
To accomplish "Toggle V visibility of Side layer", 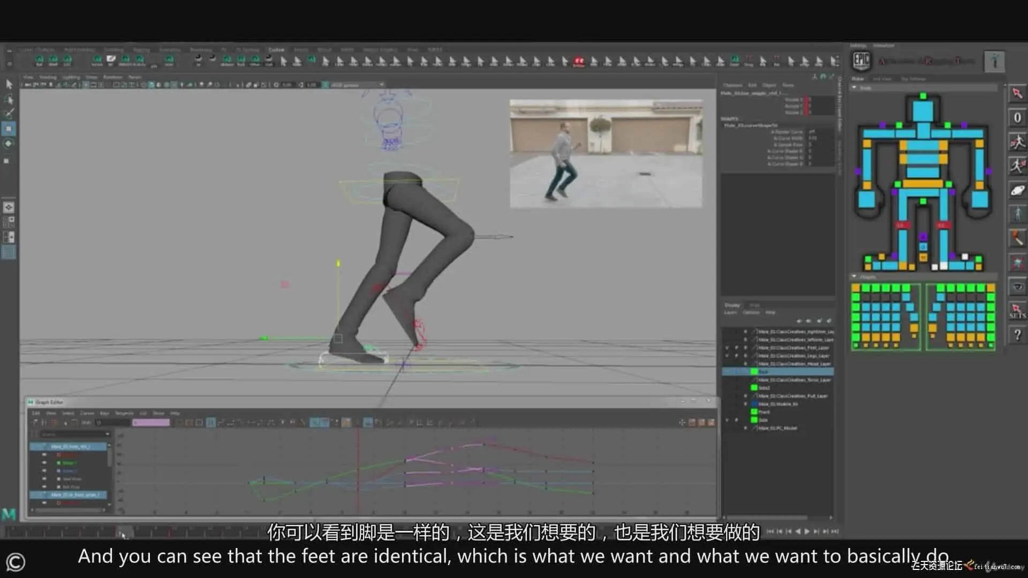I will tap(727, 420).
